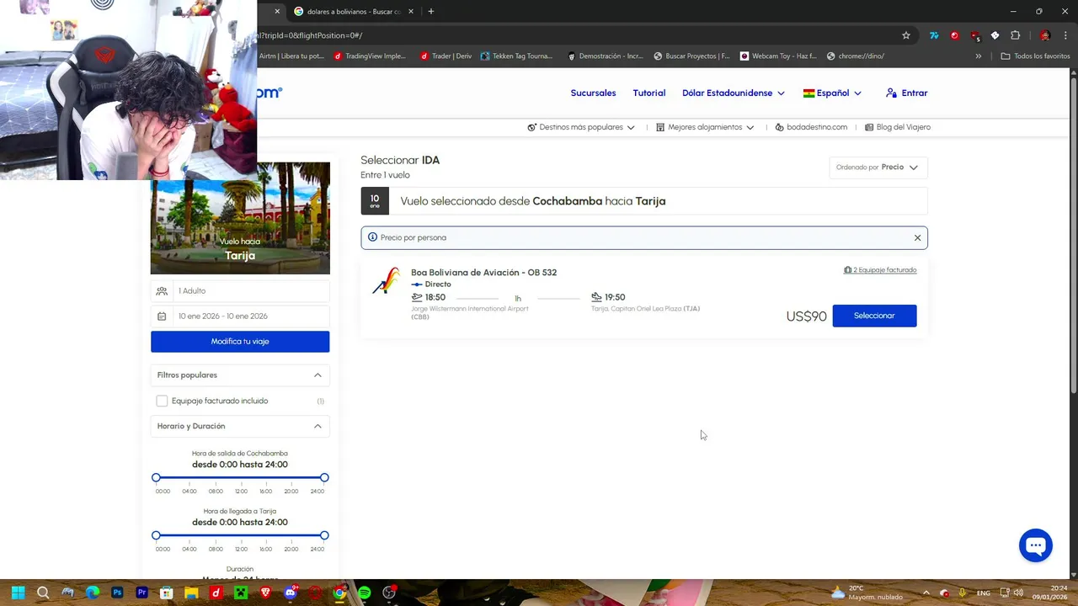Click the '10 ene 2026 - 10 ene 2026' date field

coord(240,316)
